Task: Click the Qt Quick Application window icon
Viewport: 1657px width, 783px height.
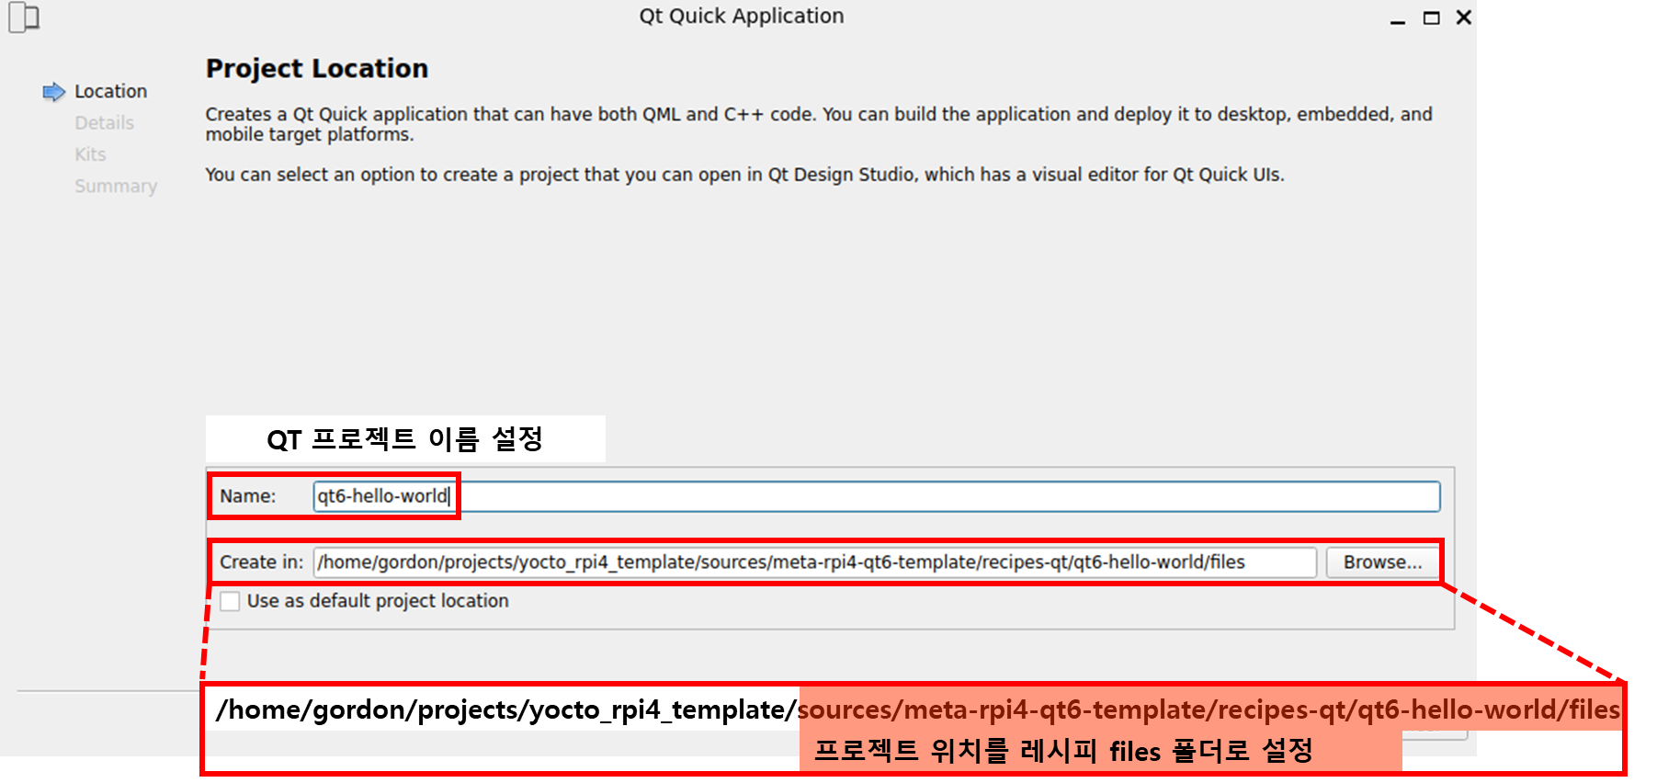Action: (25, 17)
